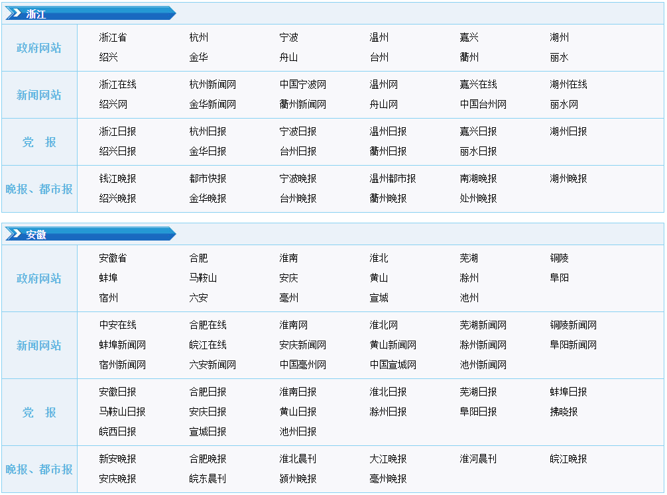Visit the 丽水网 news link
The width and height of the screenshot is (667, 495).
point(564,105)
